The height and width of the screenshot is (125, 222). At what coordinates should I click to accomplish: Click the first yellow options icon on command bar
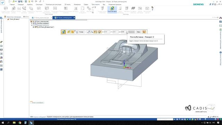(x=69, y=32)
